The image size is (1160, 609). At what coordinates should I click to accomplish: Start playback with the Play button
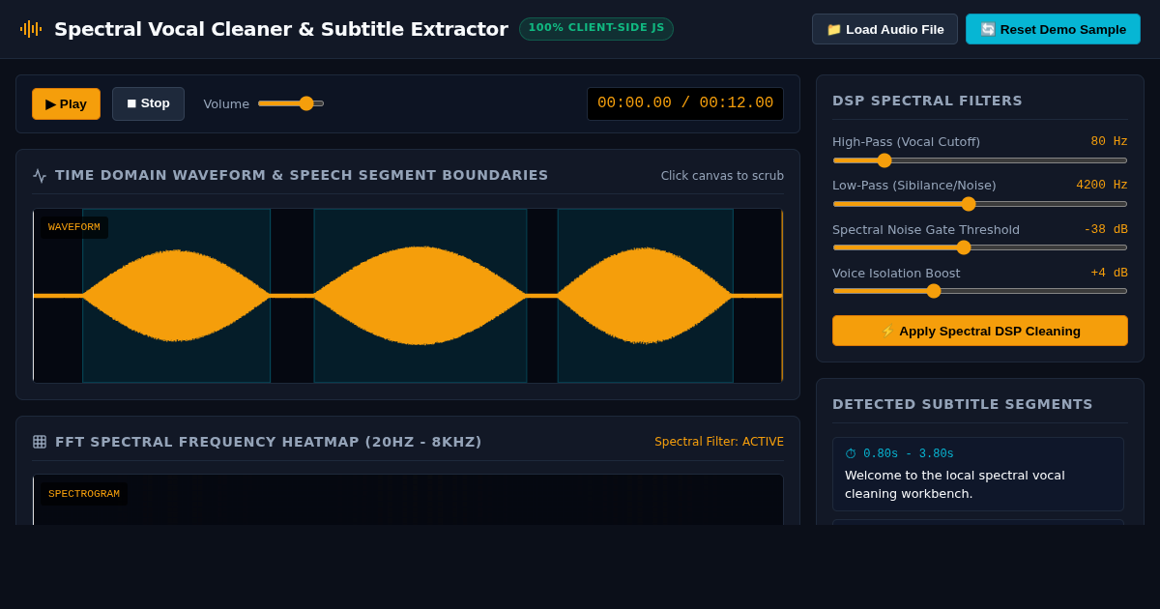(x=66, y=103)
